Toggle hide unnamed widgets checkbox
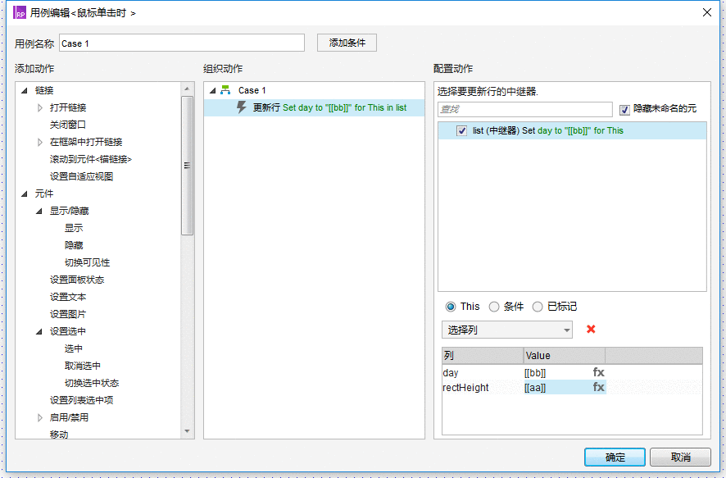The image size is (726, 478). [624, 109]
